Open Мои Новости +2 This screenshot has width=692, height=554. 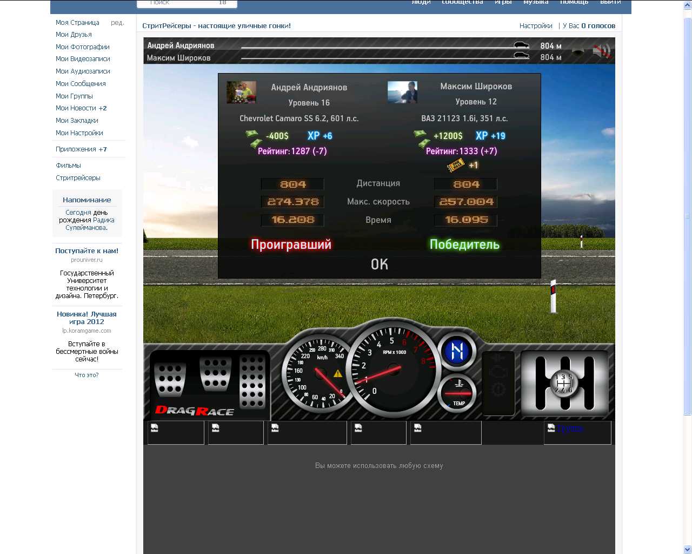point(81,108)
